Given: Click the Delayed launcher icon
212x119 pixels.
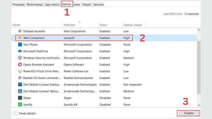Looking at the screenshot, I should point(20,31).
